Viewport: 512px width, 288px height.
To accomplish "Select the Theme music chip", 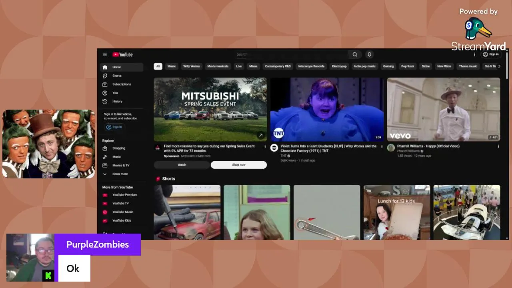I will pyautogui.click(x=468, y=66).
